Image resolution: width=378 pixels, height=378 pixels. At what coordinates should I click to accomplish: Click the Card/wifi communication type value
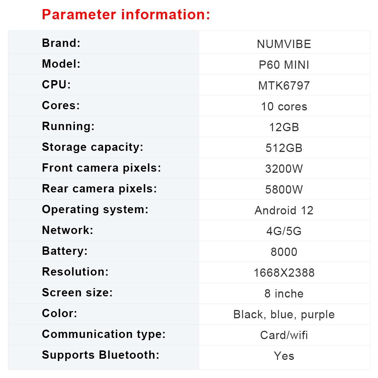(x=284, y=335)
